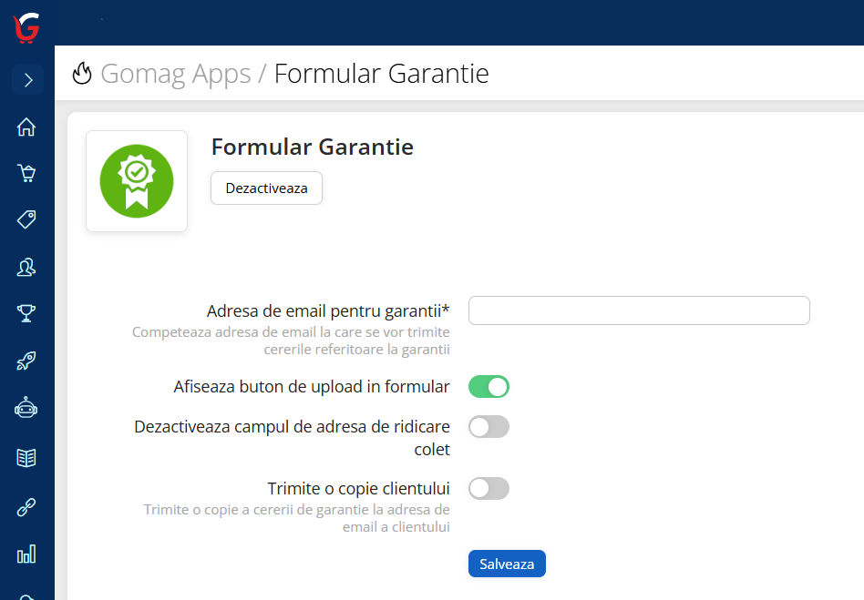Open the bar chart reports icon
Image resolution: width=864 pixels, height=600 pixels.
coord(26,554)
